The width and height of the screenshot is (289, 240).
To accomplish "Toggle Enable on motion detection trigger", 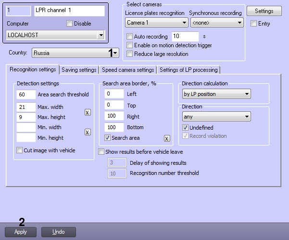I will pos(129,45).
